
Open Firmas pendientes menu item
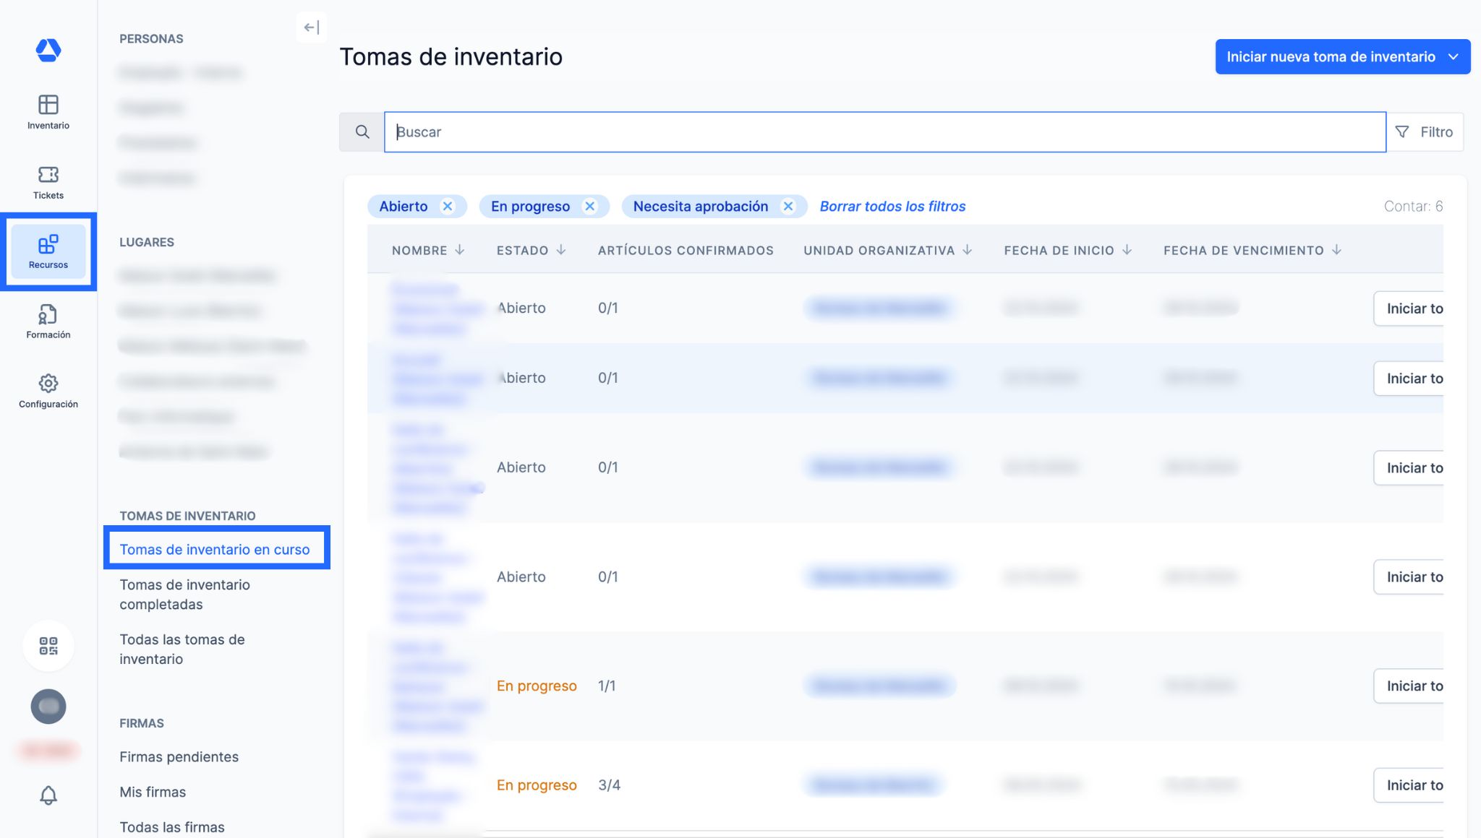click(179, 757)
